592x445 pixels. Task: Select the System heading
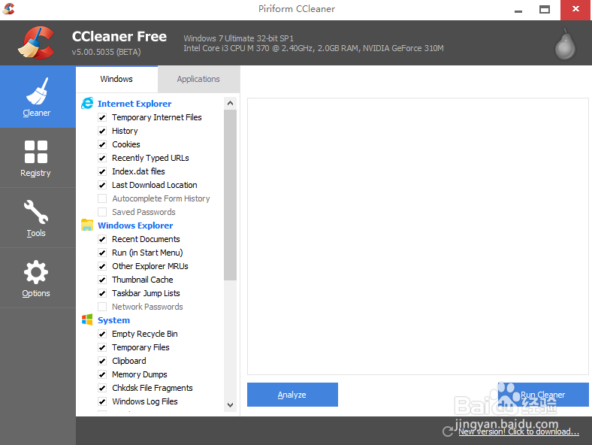(x=113, y=320)
